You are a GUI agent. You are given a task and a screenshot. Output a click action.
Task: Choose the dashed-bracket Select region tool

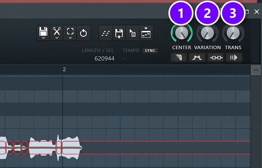[70, 33]
